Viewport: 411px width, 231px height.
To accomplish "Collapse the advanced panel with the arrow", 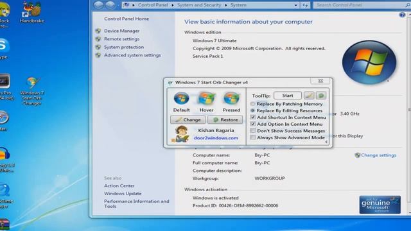I will coord(326,142).
